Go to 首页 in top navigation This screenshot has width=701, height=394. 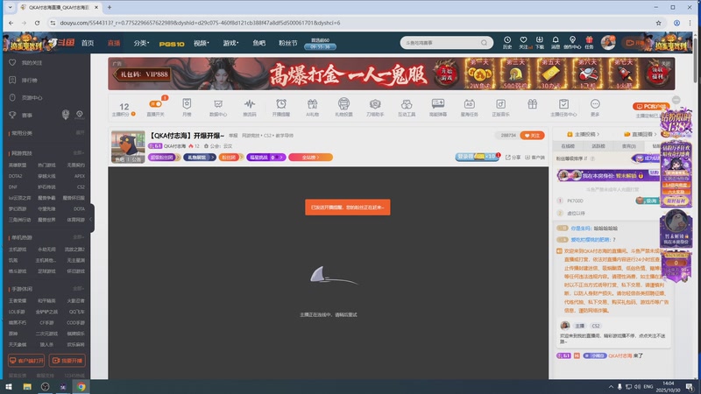point(88,43)
